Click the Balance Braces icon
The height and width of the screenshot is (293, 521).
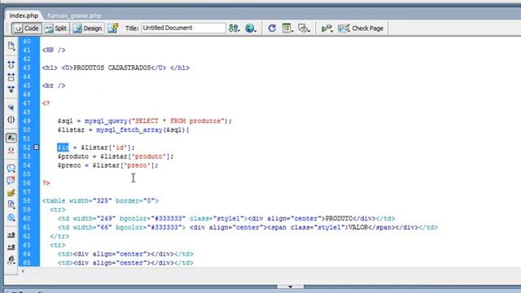click(x=11, y=120)
